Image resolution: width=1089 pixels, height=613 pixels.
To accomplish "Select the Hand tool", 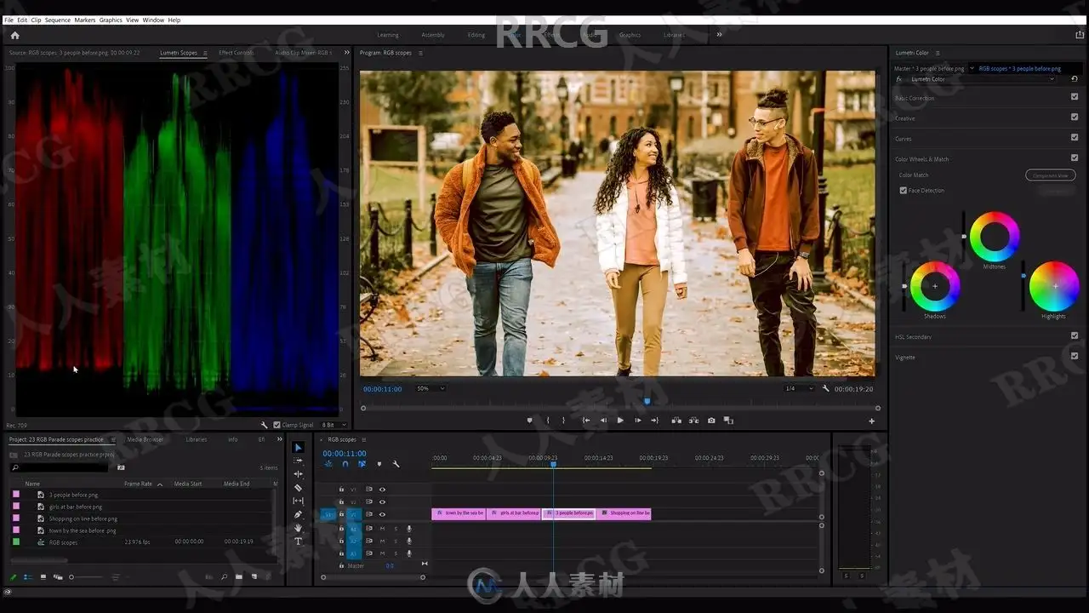I will click(299, 528).
